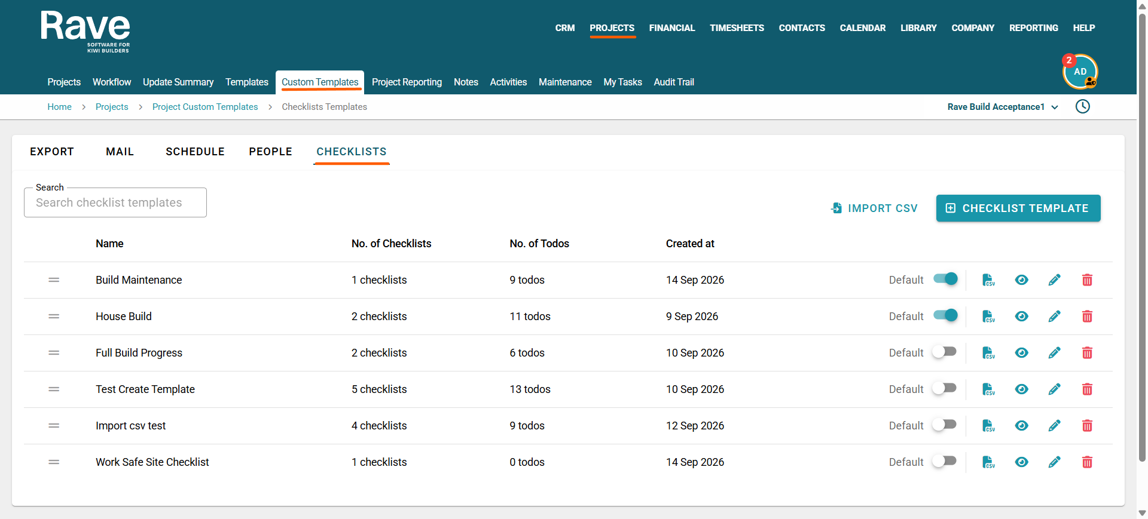View the House Build template
1148x519 pixels.
1022,317
